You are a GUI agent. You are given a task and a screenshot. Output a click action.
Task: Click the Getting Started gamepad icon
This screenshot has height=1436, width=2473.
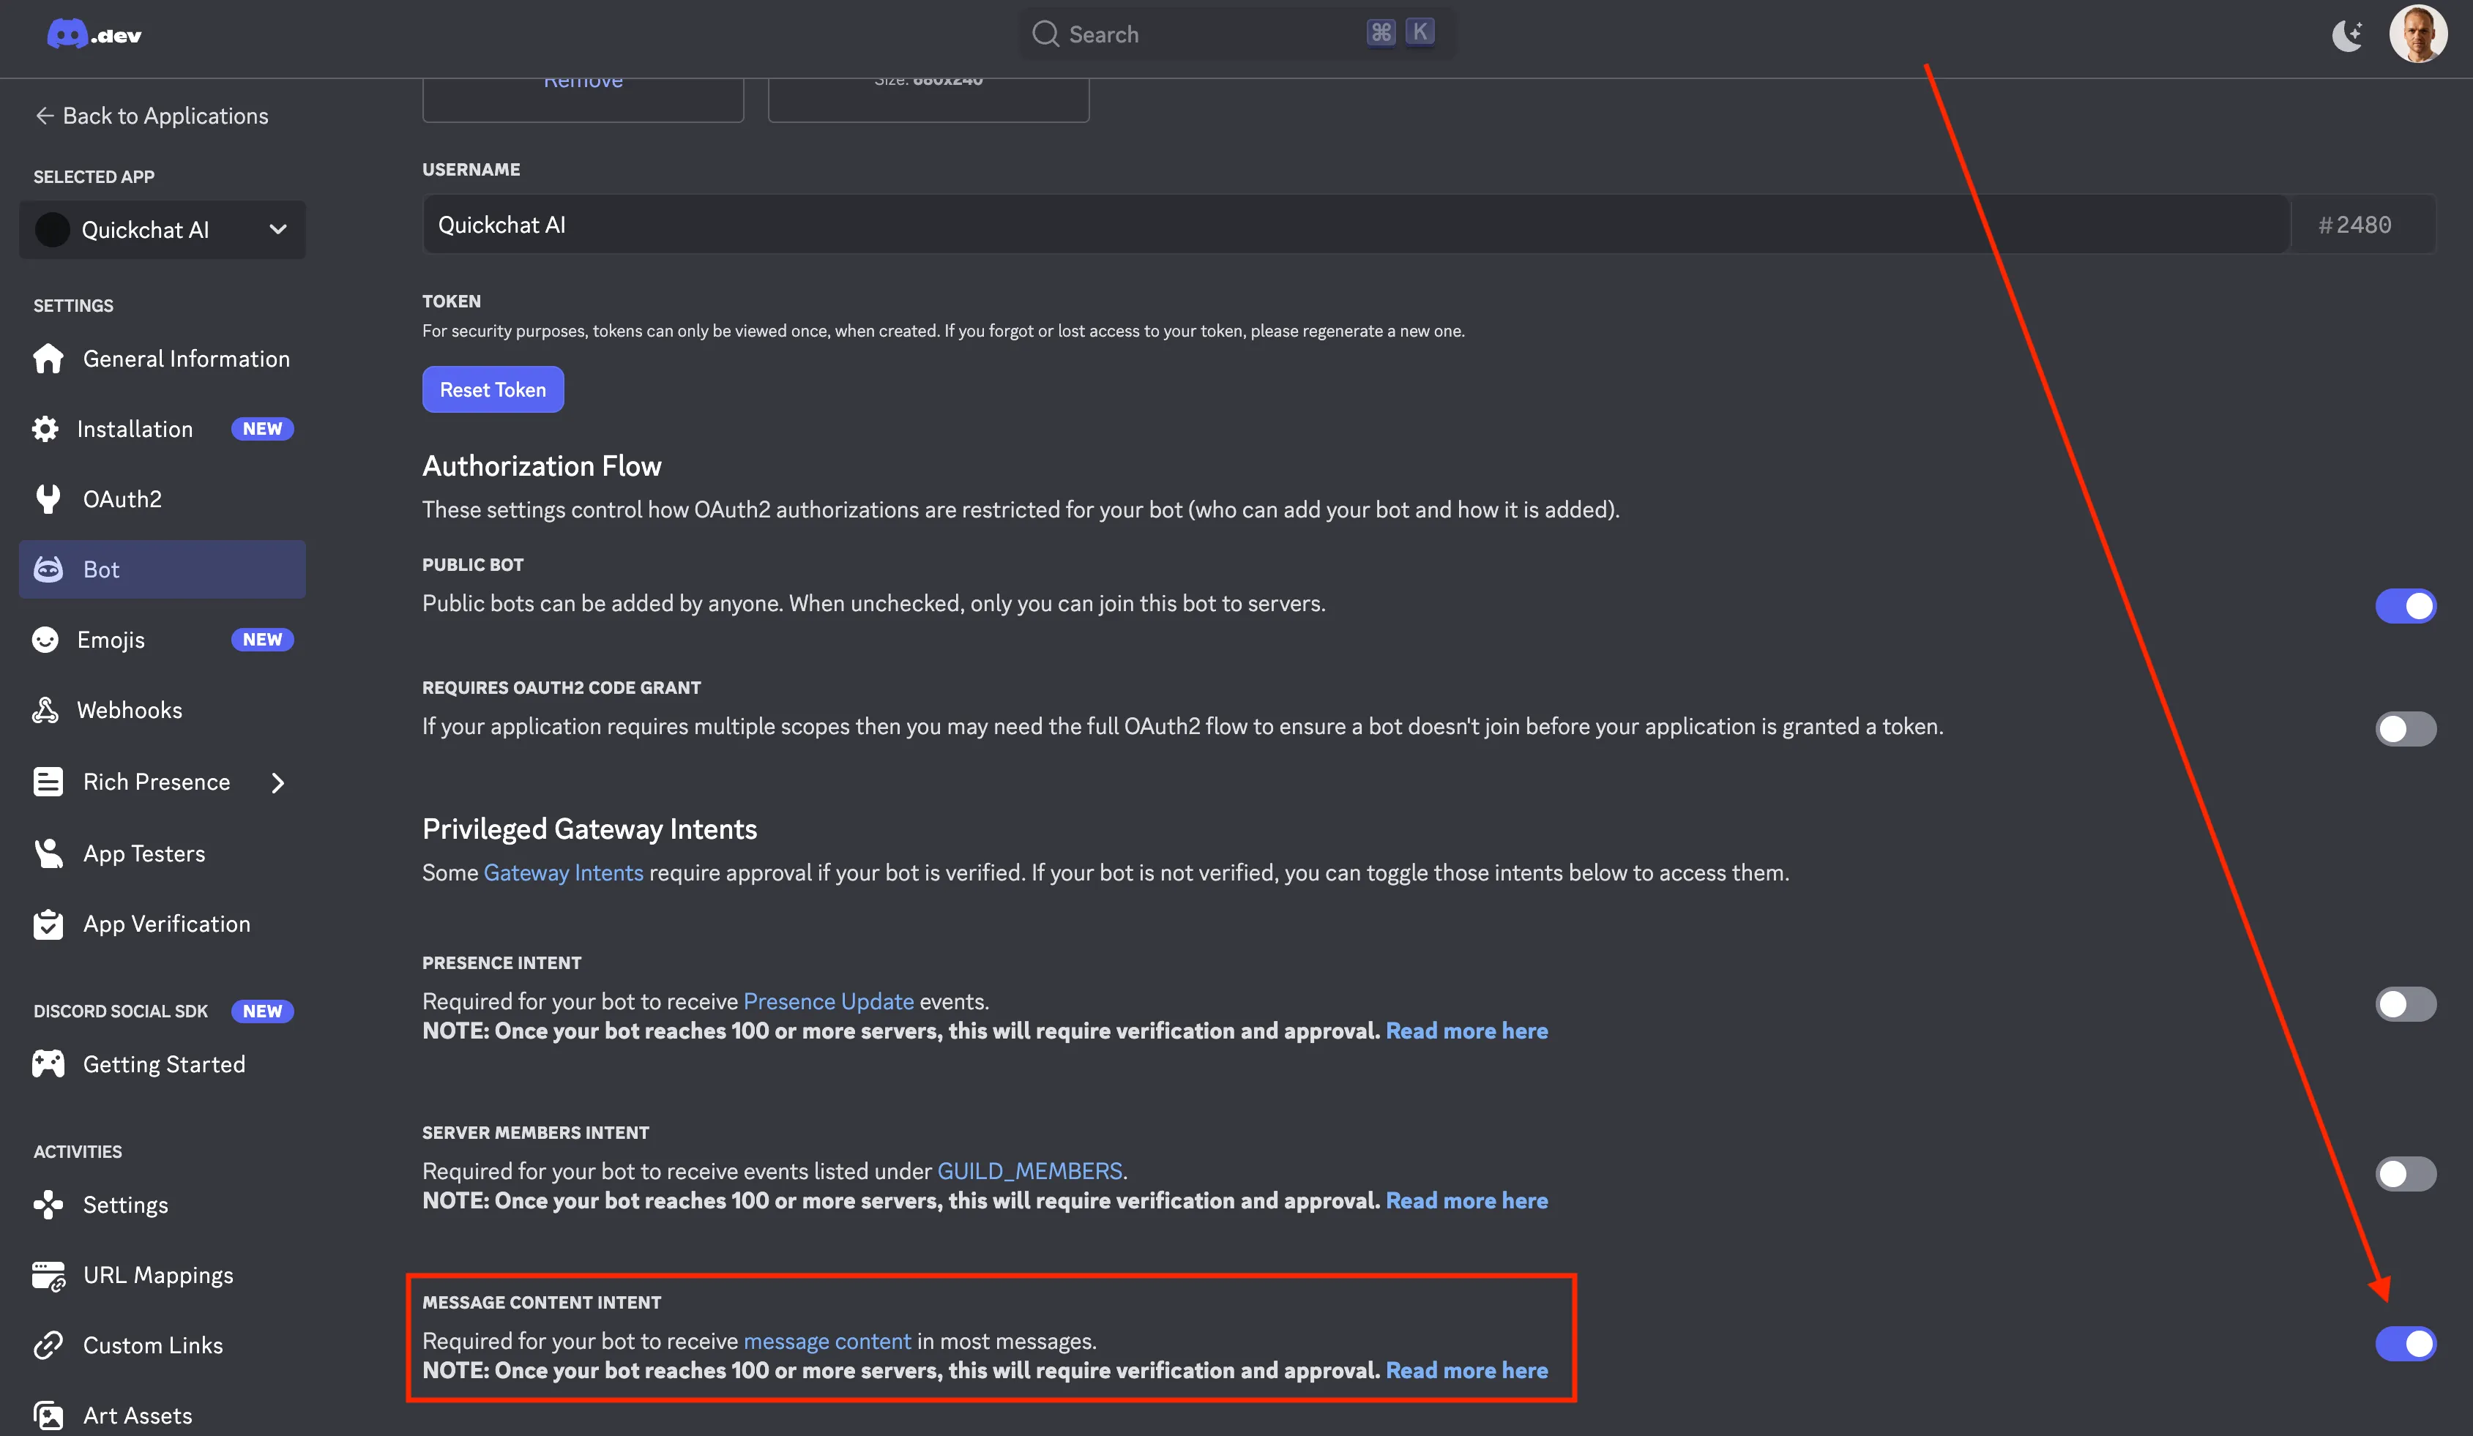pyautogui.click(x=47, y=1063)
